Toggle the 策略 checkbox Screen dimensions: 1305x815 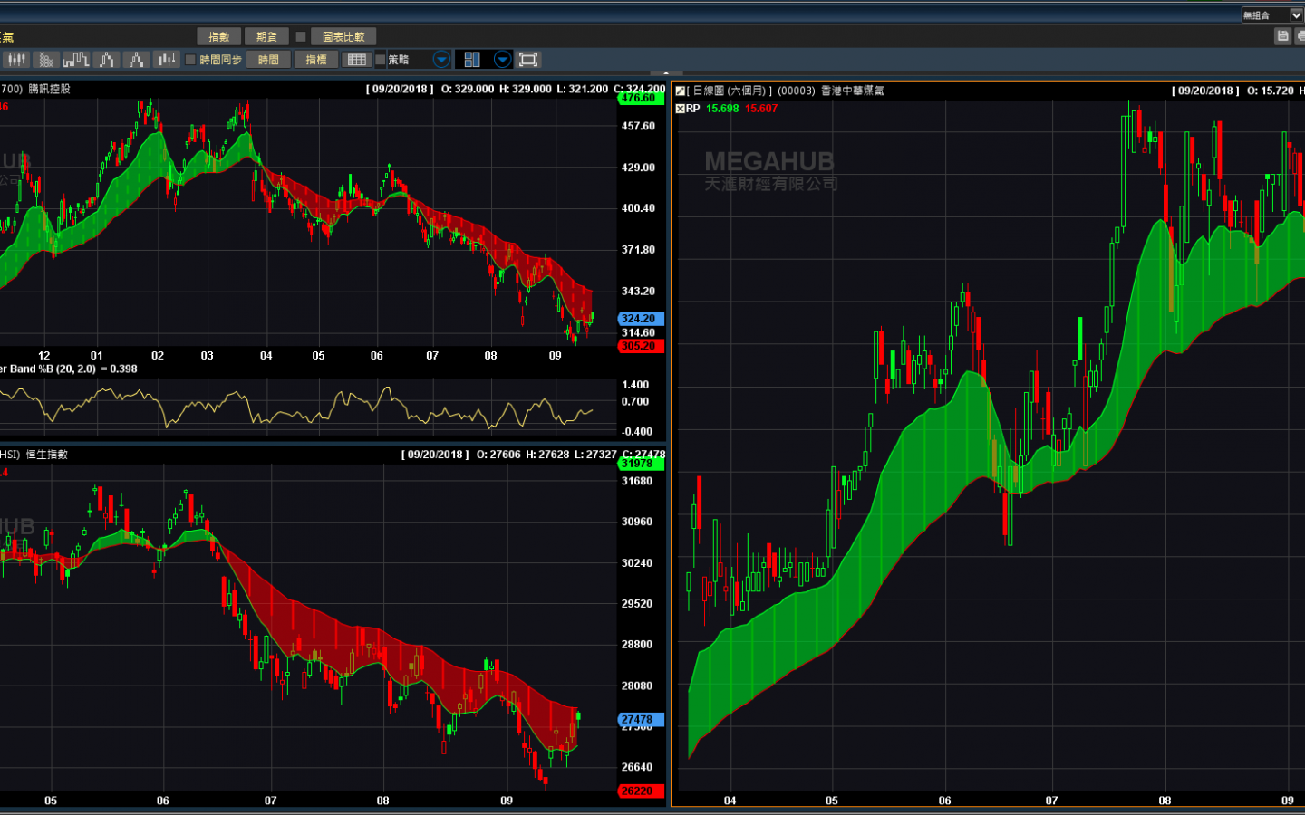tap(381, 60)
